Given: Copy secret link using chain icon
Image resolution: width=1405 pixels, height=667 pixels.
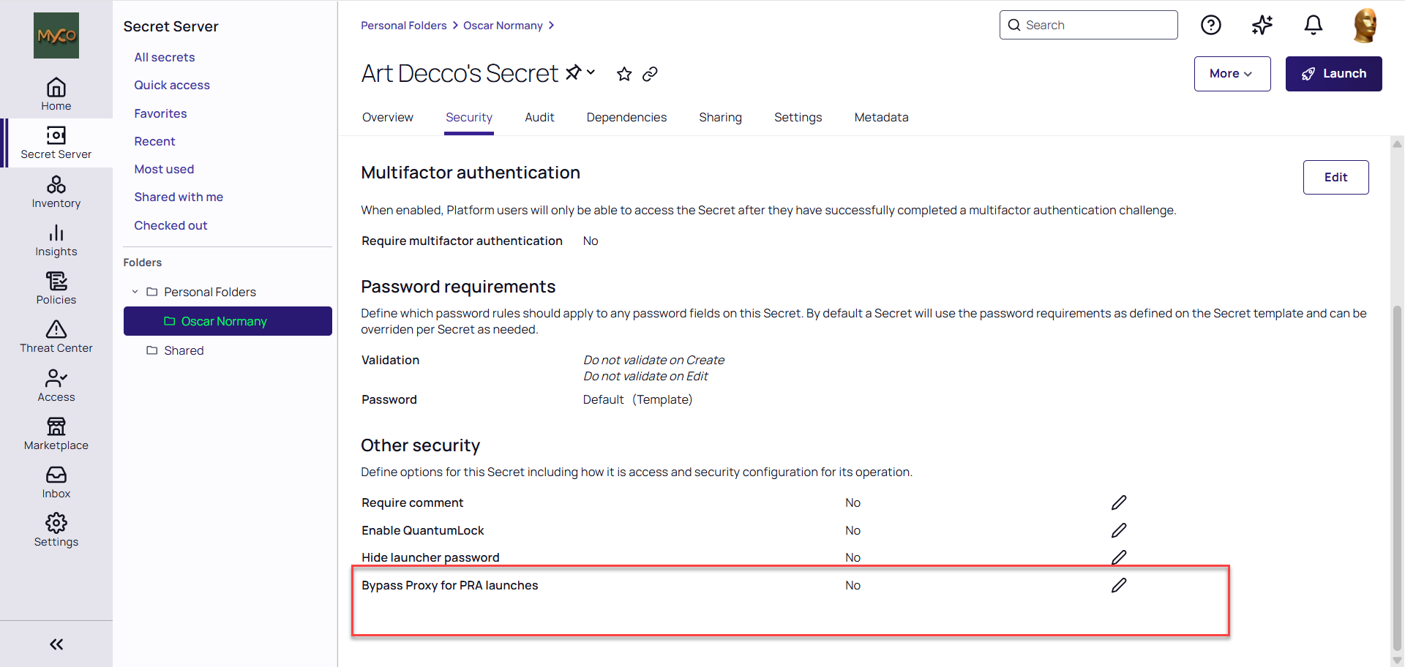Looking at the screenshot, I should (x=650, y=74).
